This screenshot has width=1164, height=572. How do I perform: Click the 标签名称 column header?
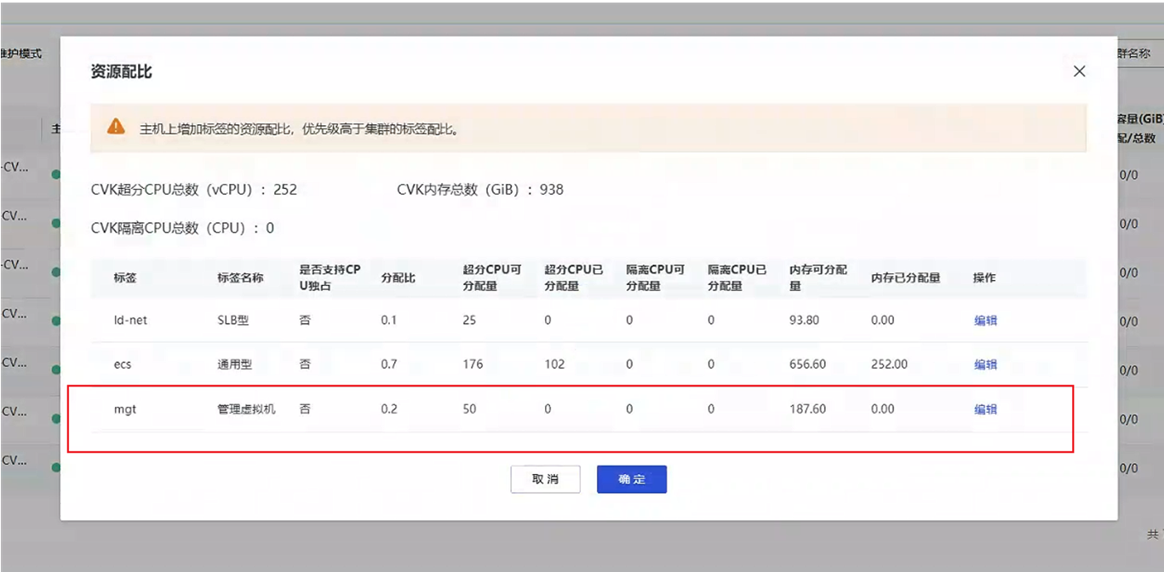point(240,278)
